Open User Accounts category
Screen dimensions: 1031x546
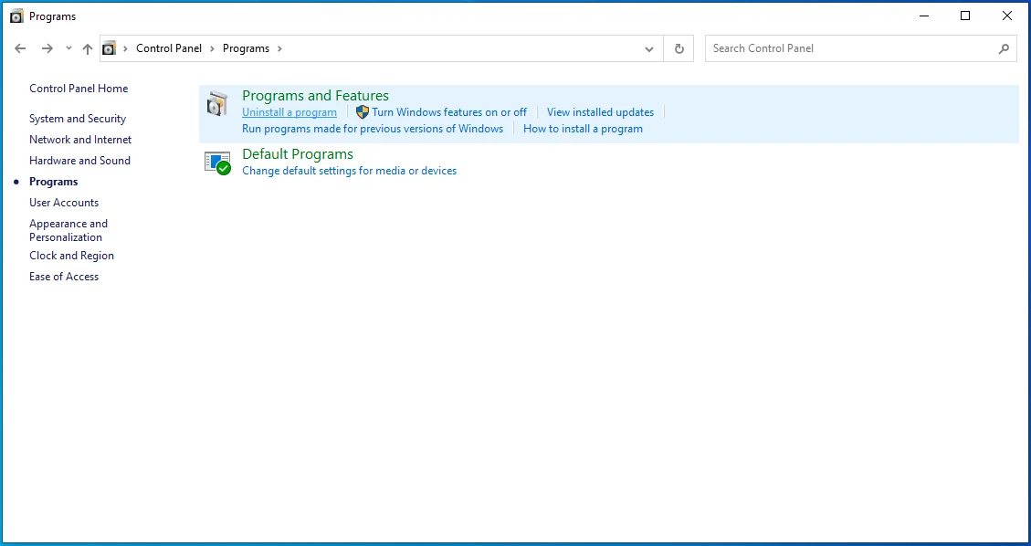pos(64,203)
